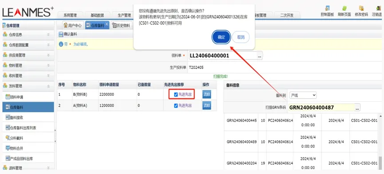Click the 物料管理 group icon
The height and width of the screenshot is (174, 384).
pos(5,65)
